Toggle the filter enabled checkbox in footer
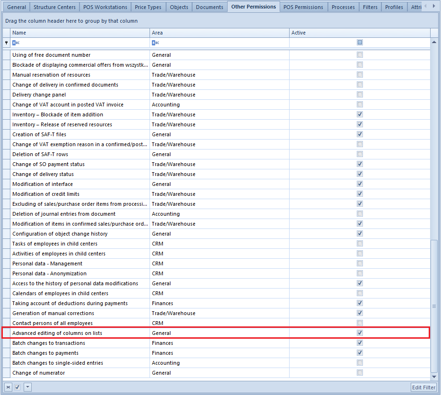The image size is (441, 395). click(18, 387)
